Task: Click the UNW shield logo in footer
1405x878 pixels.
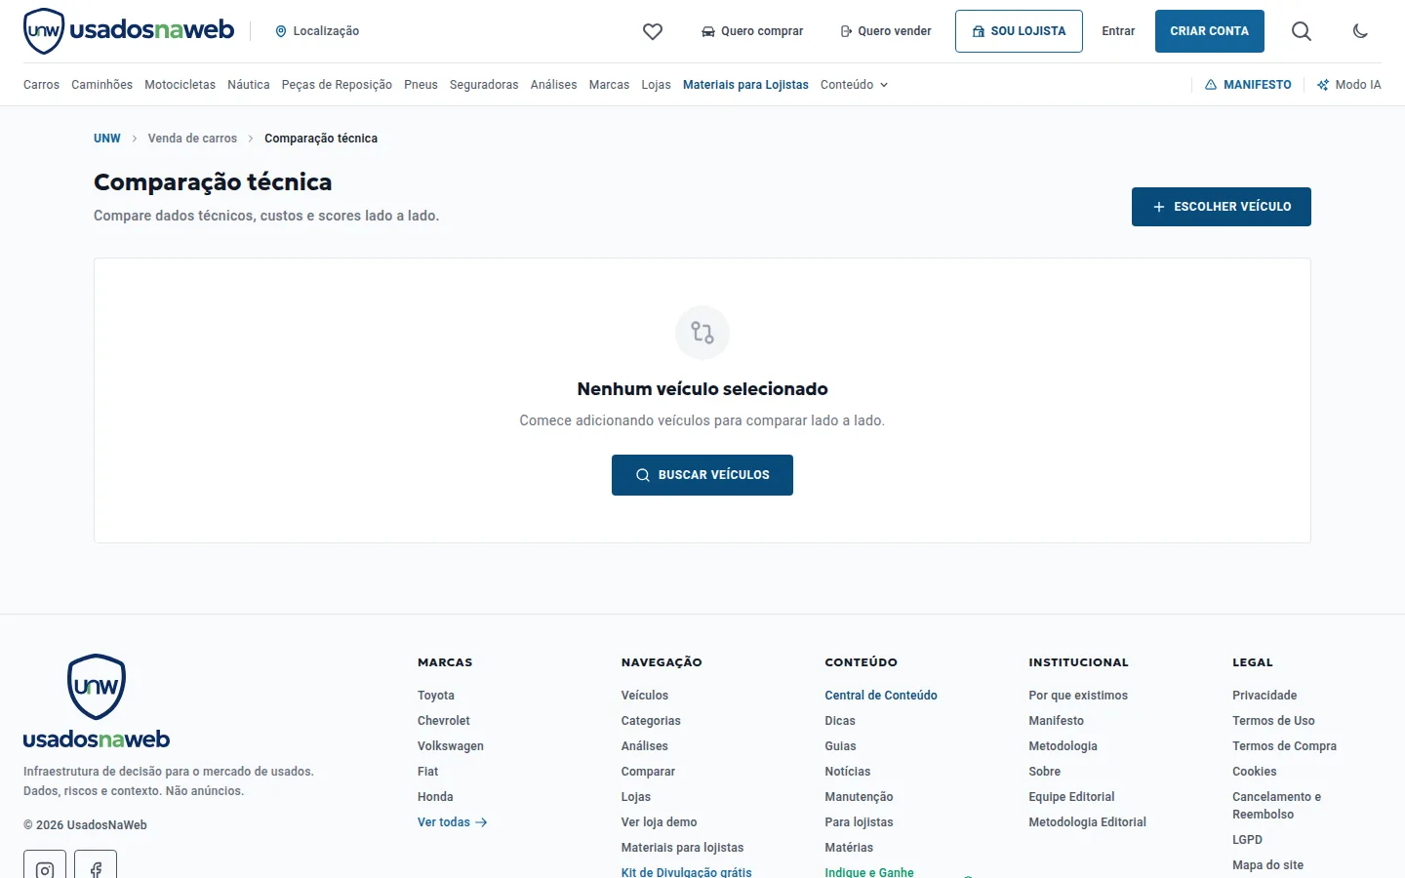Action: click(x=97, y=687)
